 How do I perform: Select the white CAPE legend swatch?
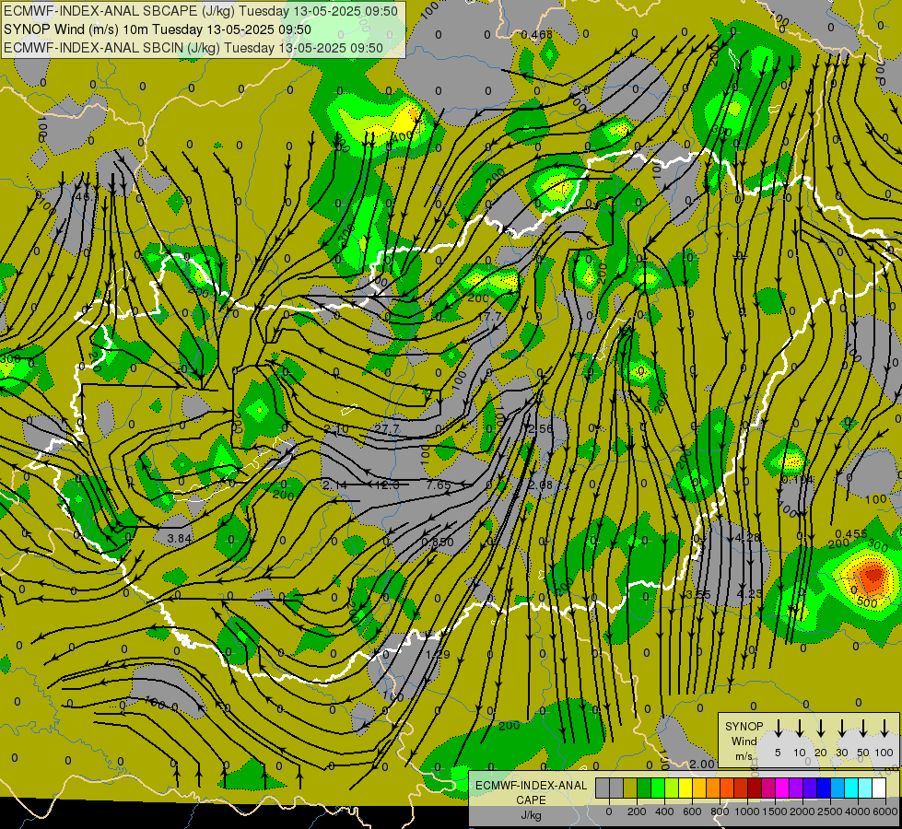point(878,788)
